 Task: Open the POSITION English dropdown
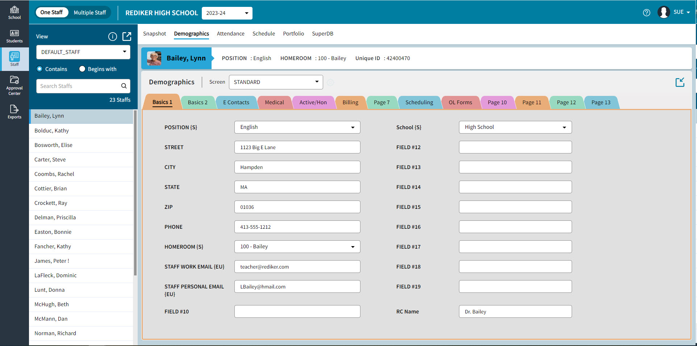[x=297, y=127]
